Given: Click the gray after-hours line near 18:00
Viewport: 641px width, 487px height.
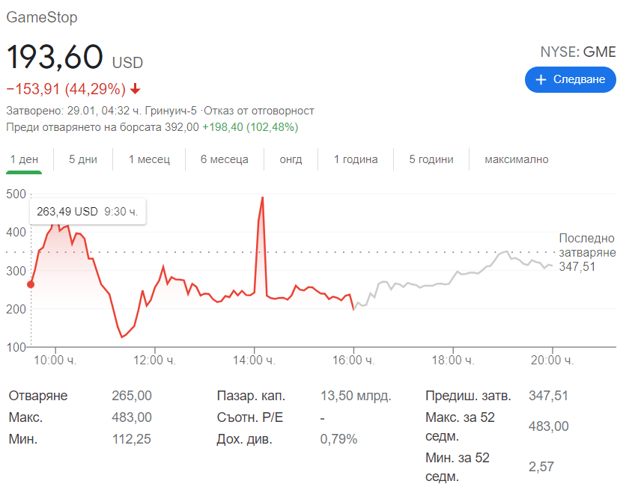Looking at the screenshot, I should coord(453,277).
